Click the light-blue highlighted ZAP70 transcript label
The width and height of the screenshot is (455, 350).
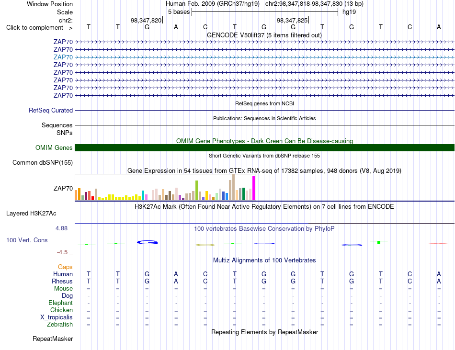tap(63, 57)
